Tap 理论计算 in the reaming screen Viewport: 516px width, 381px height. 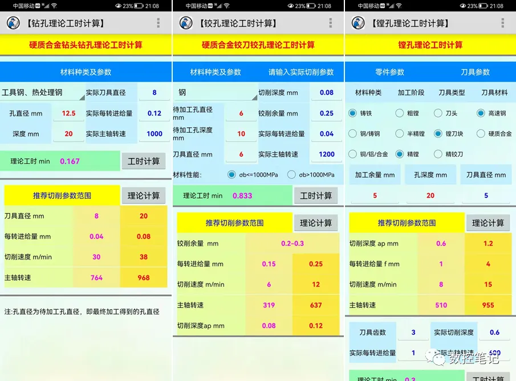(316, 223)
